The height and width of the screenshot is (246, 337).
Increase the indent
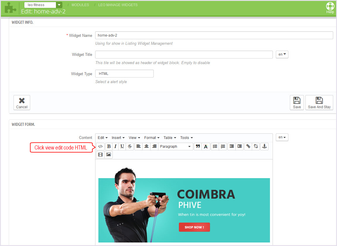coord(240,146)
